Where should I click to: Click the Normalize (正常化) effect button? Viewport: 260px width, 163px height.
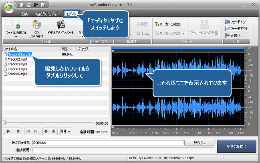click(235, 35)
